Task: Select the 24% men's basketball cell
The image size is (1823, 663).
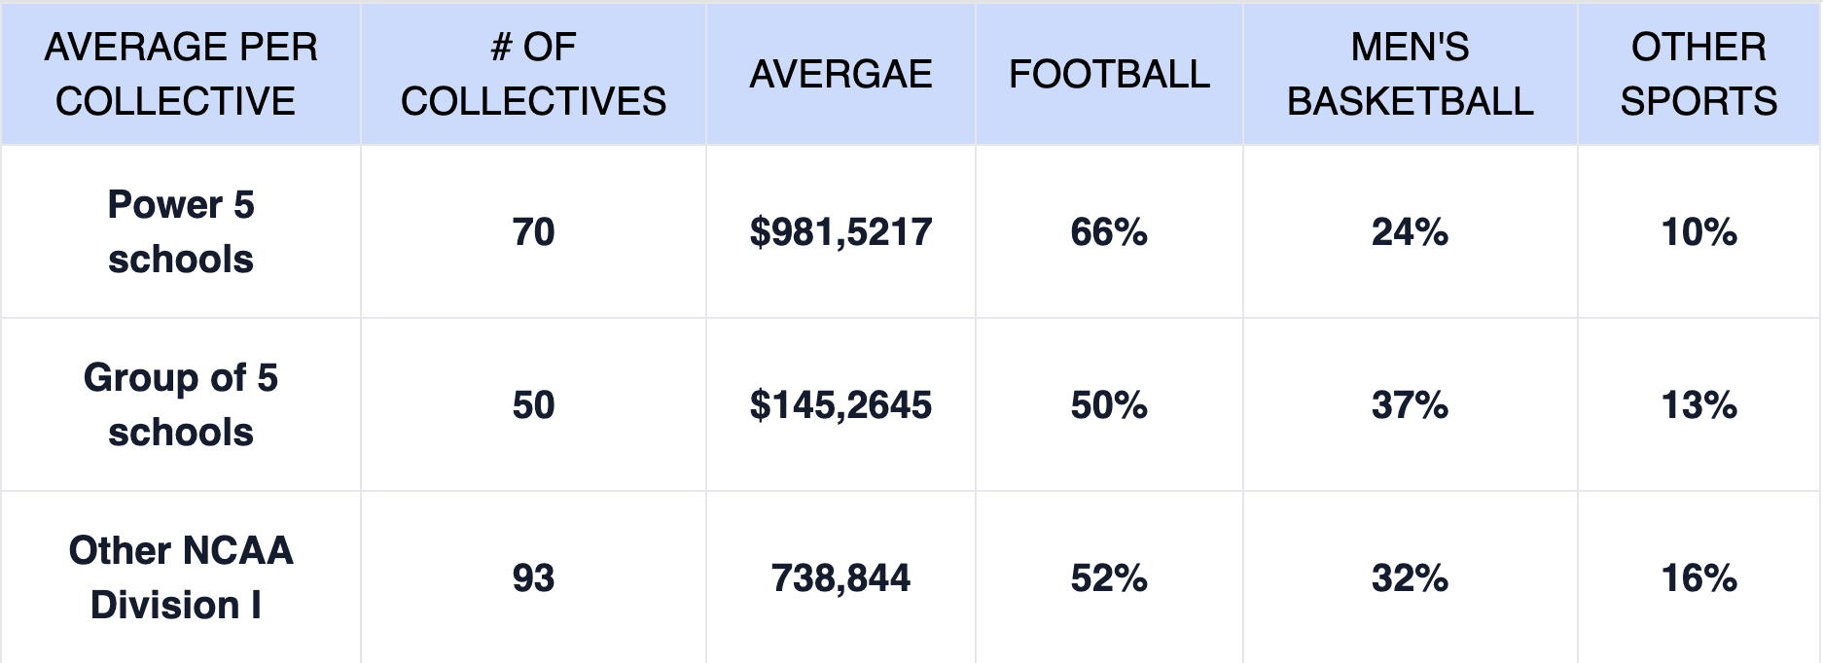Action: 1410,232
